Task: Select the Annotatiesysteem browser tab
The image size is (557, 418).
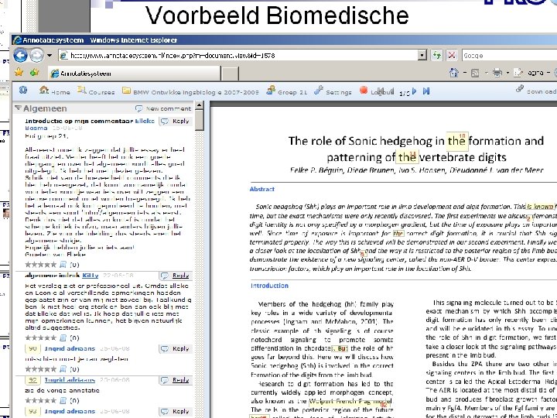Action: 134,74
